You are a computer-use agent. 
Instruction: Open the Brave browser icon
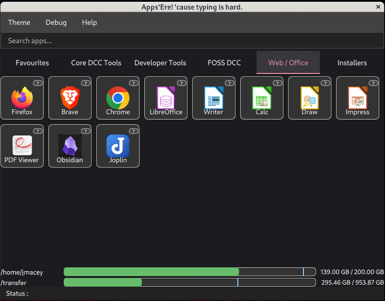[x=70, y=98]
